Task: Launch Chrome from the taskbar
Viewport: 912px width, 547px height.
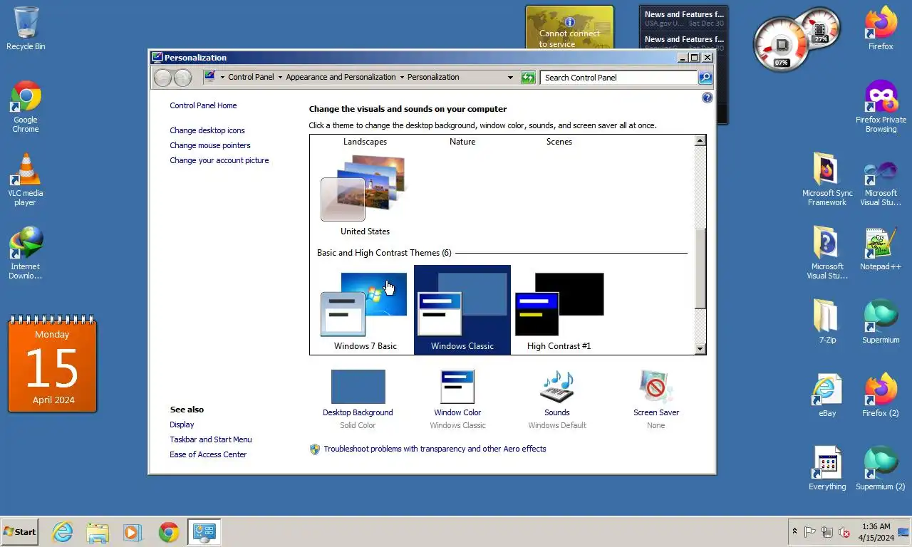Action: tap(169, 532)
